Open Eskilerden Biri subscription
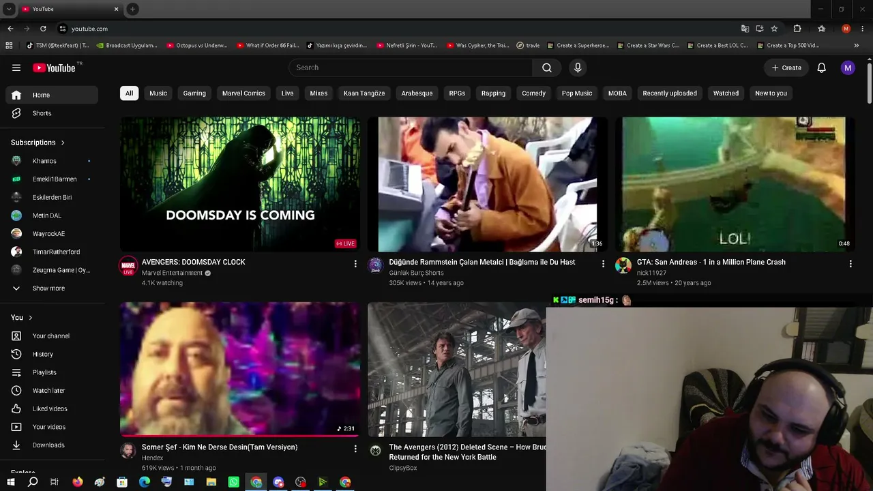The height and width of the screenshot is (491, 873). click(x=52, y=197)
